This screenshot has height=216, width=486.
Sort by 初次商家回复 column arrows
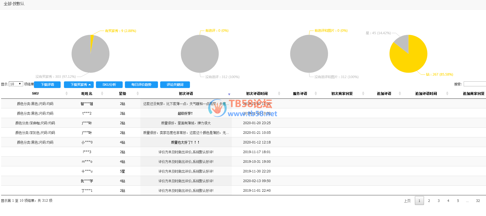(x=363, y=94)
